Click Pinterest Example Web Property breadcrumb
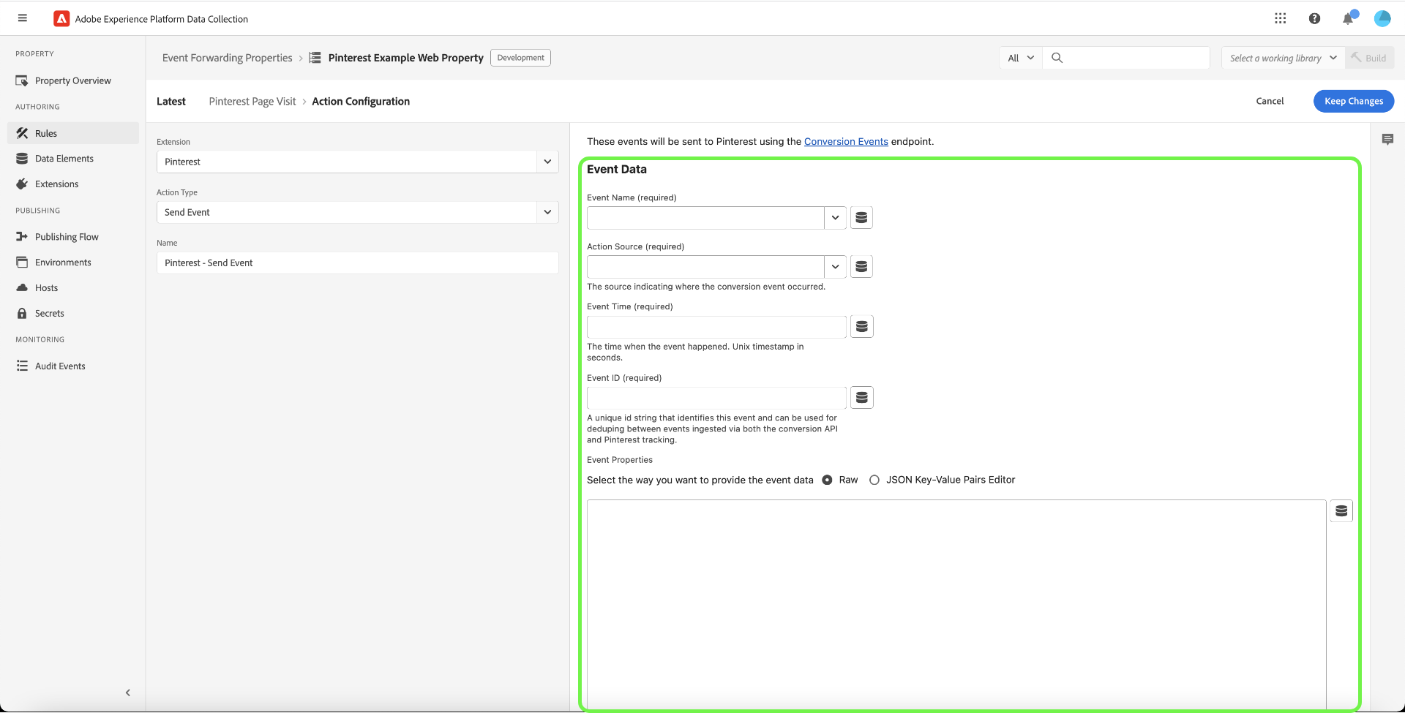This screenshot has width=1405, height=713. (x=406, y=58)
